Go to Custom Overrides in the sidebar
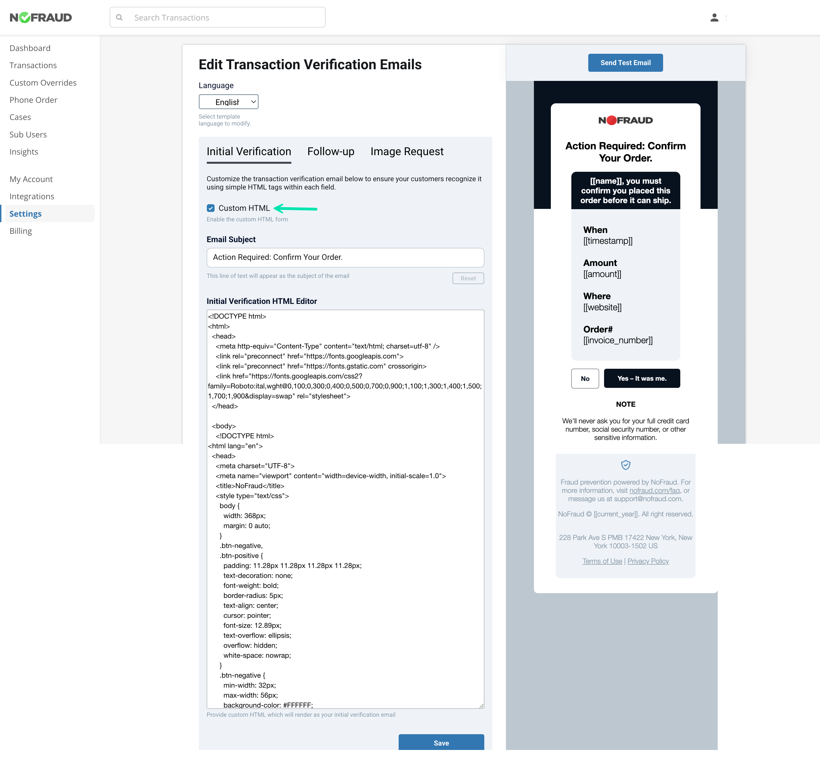Image resolution: width=820 pixels, height=781 pixels. coord(43,83)
